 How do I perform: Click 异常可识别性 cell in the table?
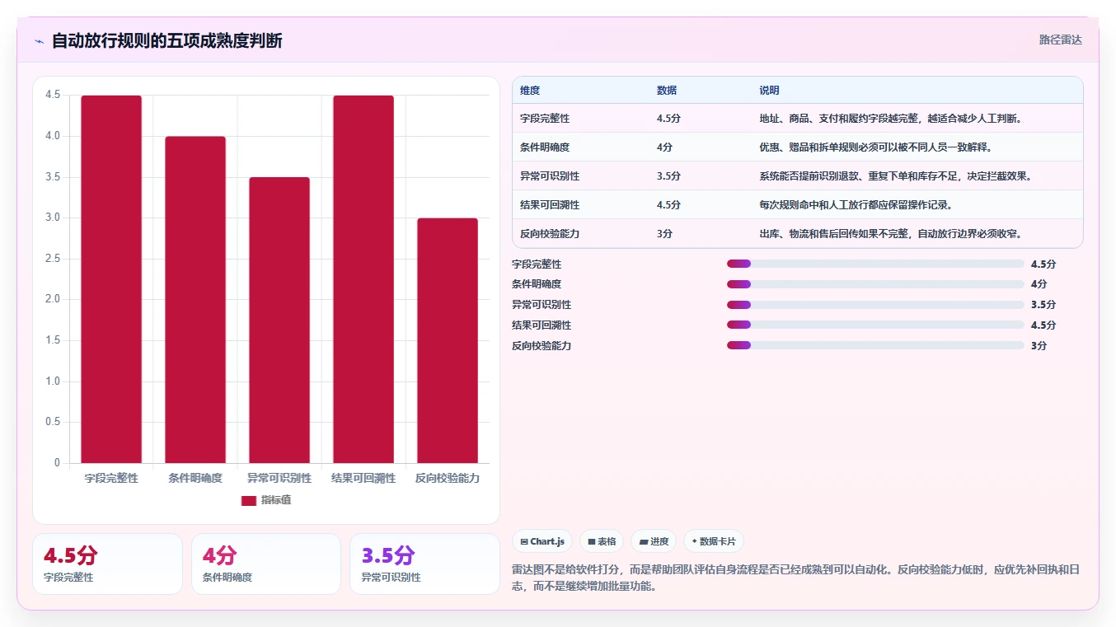(550, 176)
